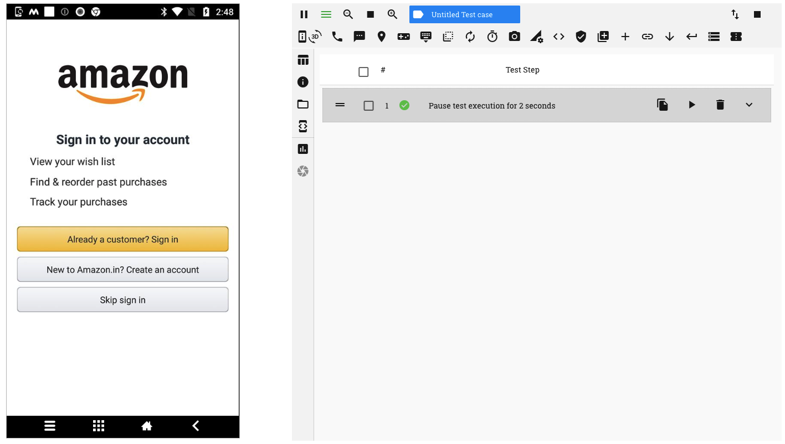Click the location pin icon
785x444 pixels.
tap(382, 37)
